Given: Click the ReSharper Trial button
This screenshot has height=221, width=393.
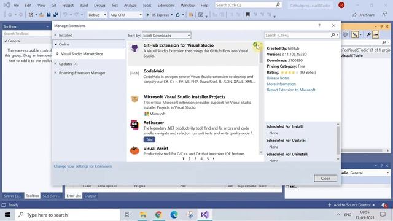Looking at the screenshot, I should [149, 139].
